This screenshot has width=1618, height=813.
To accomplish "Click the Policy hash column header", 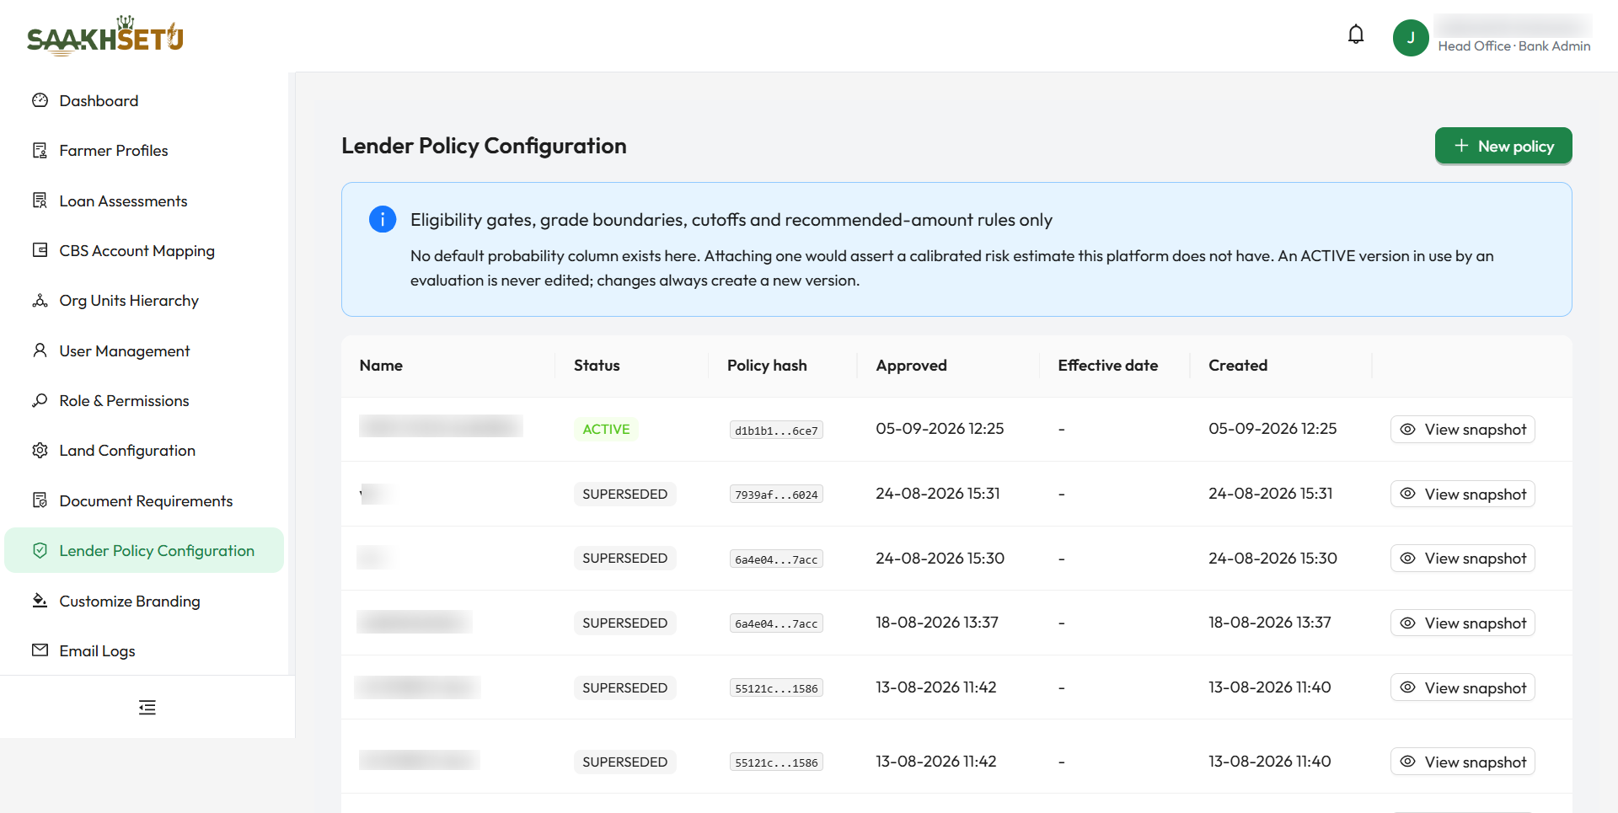I will (767, 366).
